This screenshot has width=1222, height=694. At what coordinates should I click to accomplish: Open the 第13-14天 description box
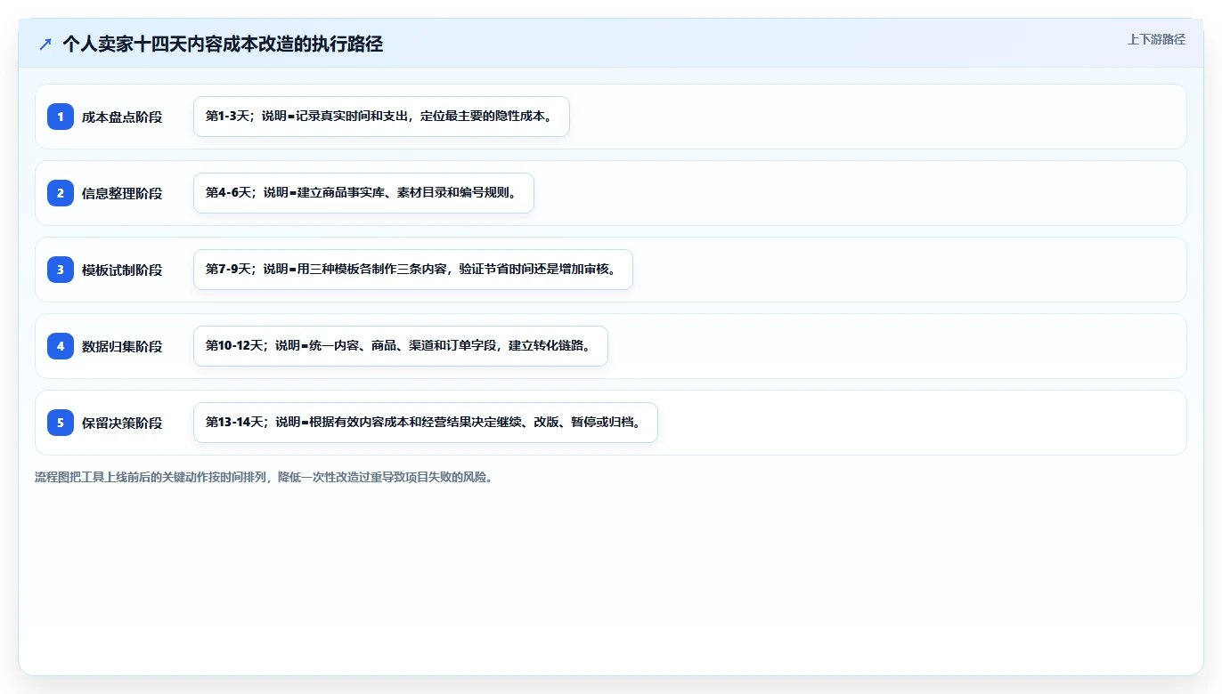[x=426, y=423]
